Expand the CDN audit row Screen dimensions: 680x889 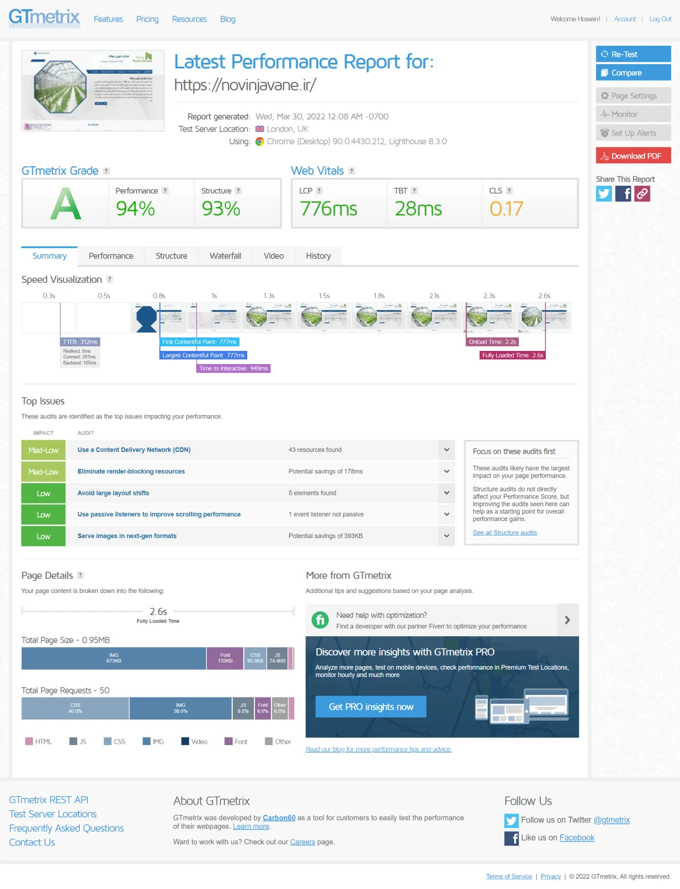(446, 450)
